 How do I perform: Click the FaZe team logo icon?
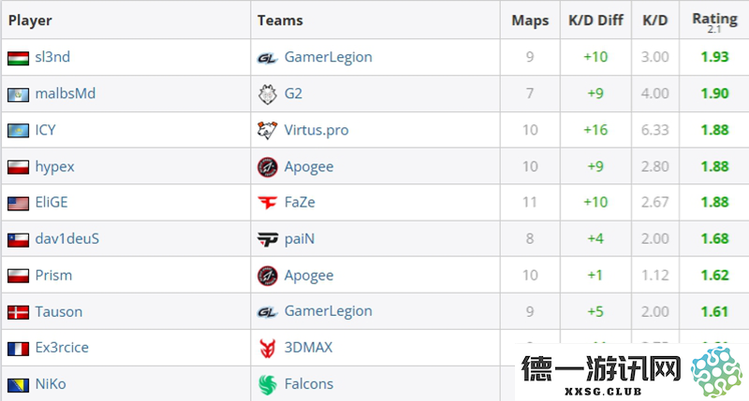click(x=267, y=203)
